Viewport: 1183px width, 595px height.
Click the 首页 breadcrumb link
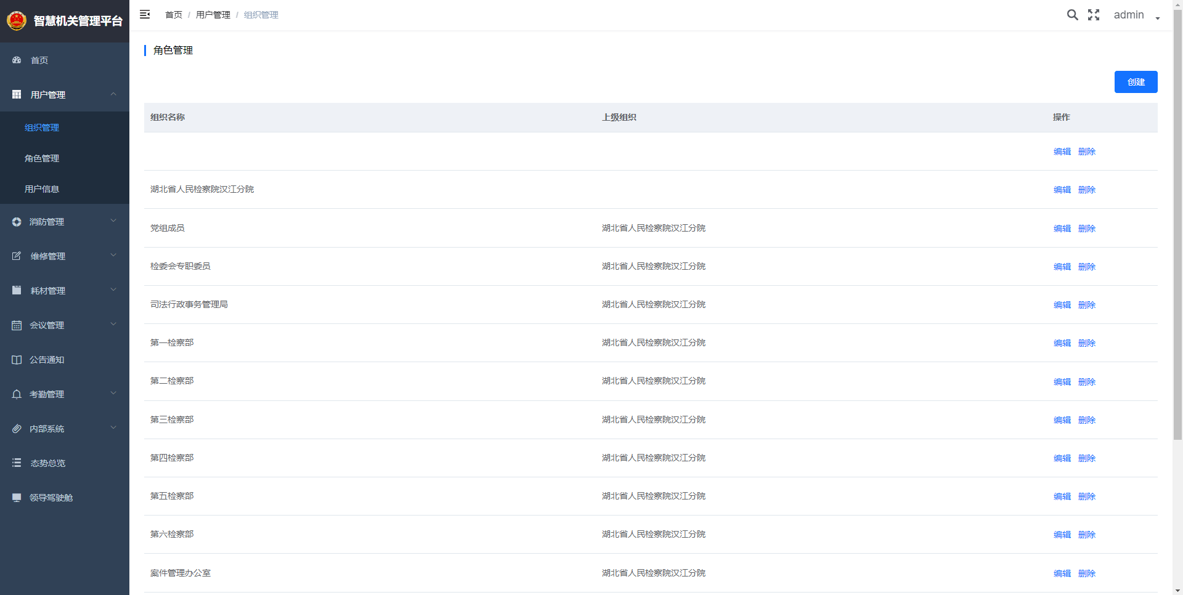pos(174,15)
